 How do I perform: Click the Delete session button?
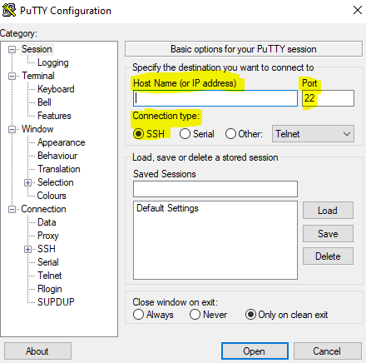click(328, 256)
